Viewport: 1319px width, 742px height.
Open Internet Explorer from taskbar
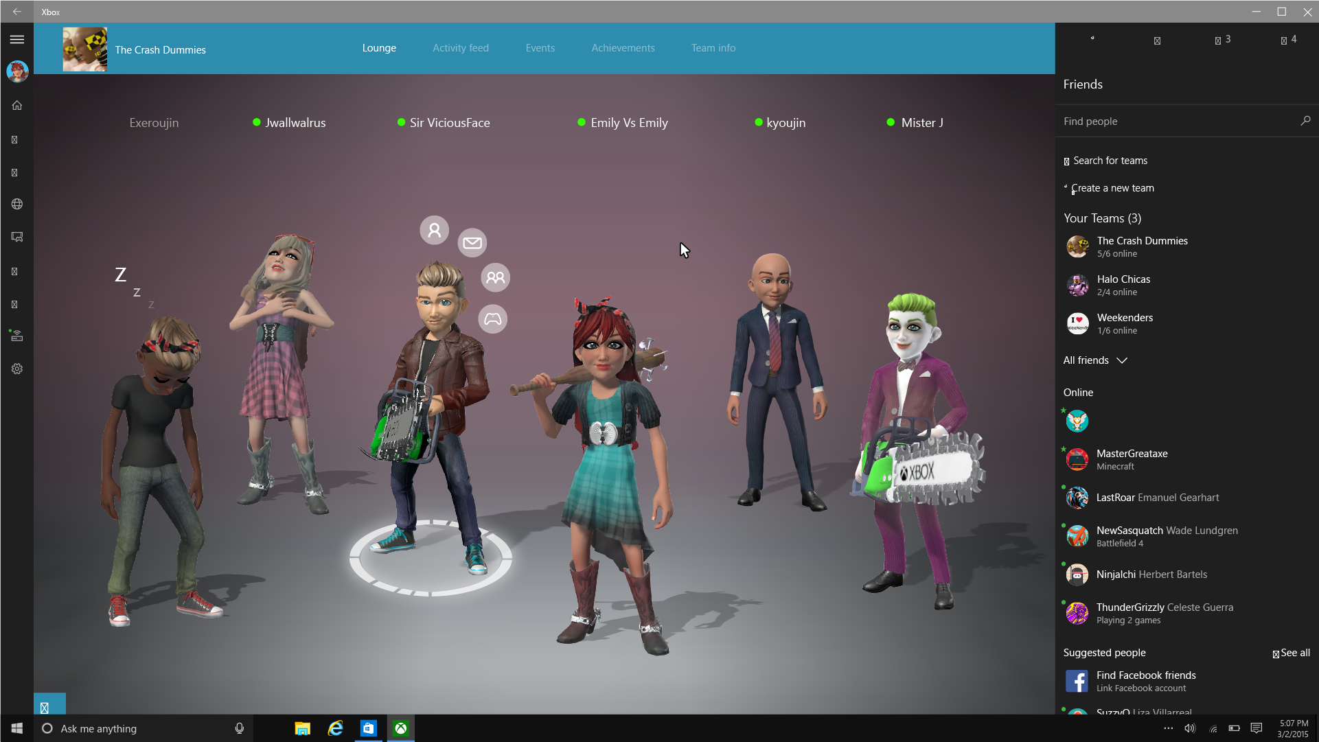pos(335,728)
